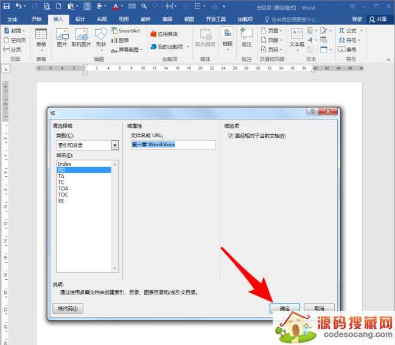Click the Save icon in quick access toolbar

[6, 6]
